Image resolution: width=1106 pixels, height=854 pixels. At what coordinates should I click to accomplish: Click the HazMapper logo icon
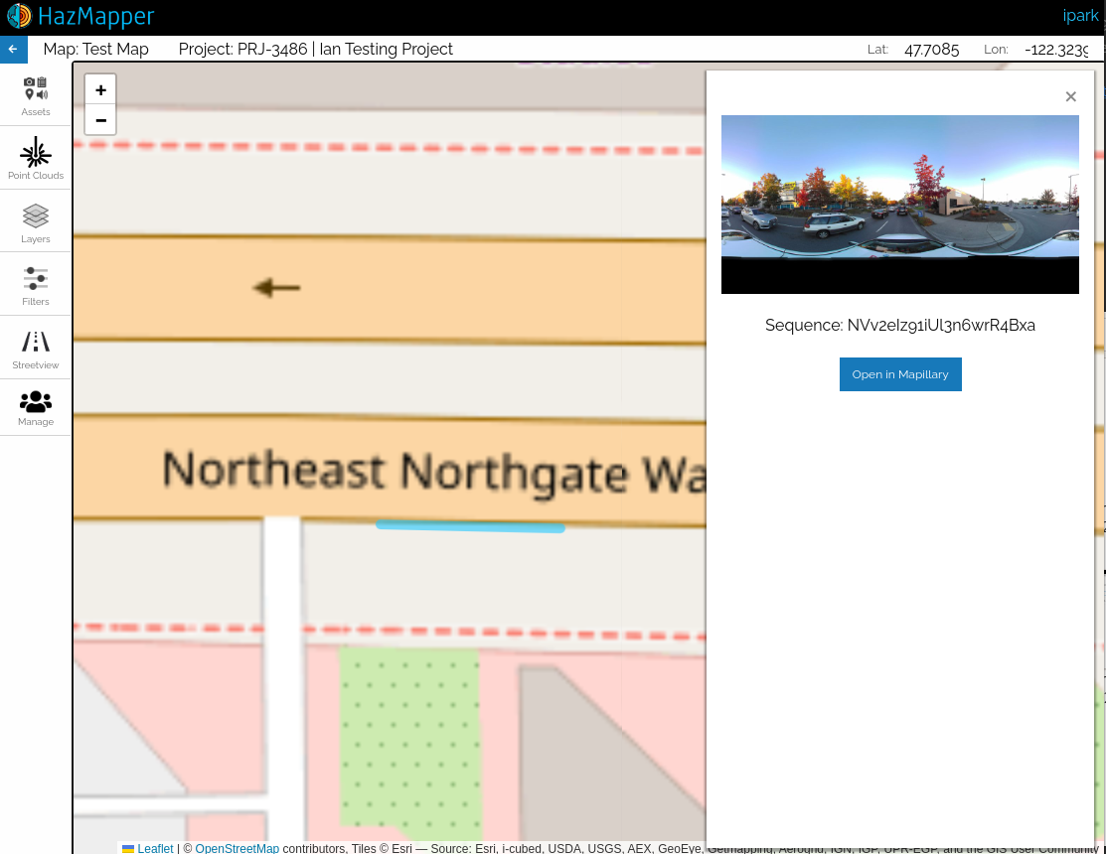coord(19,16)
